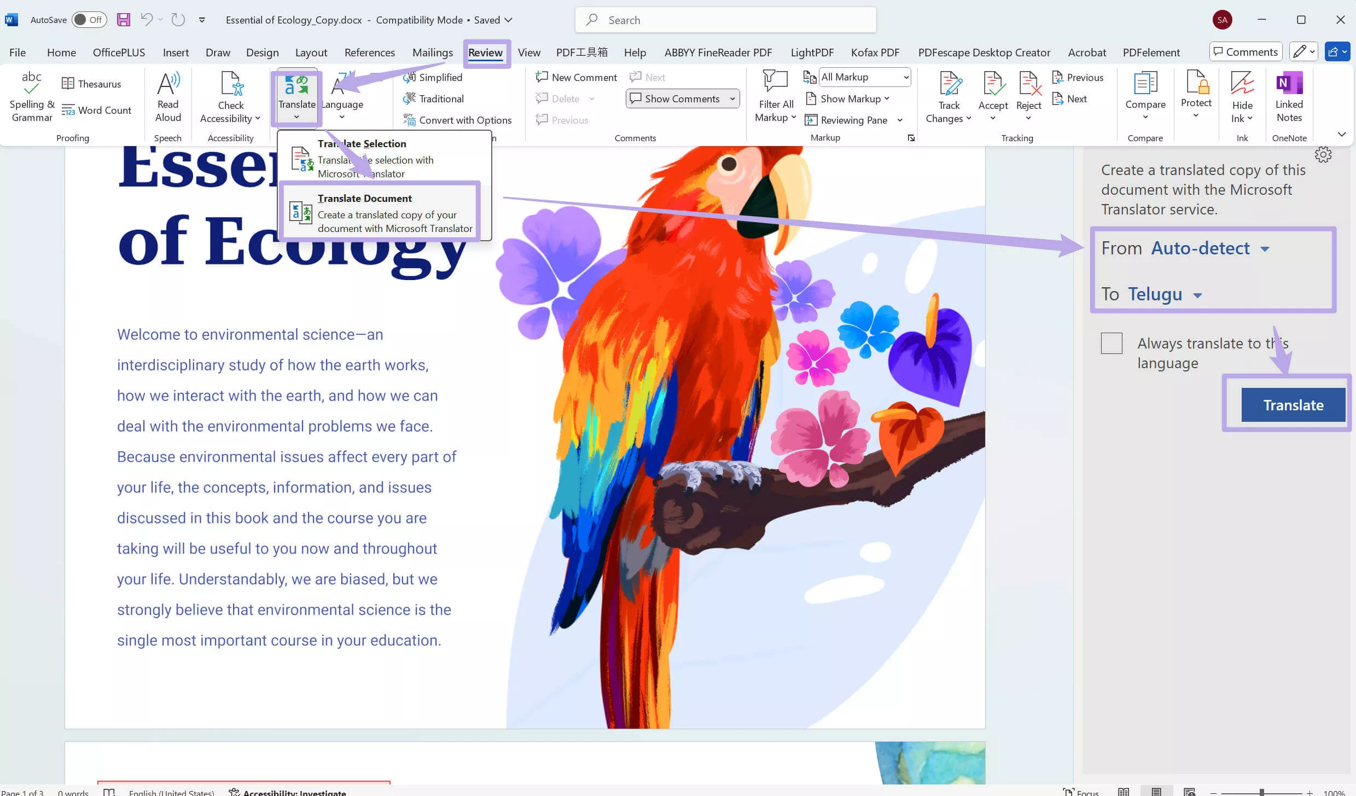
Task: Open the Translator pane settings gear
Action: [x=1323, y=154]
